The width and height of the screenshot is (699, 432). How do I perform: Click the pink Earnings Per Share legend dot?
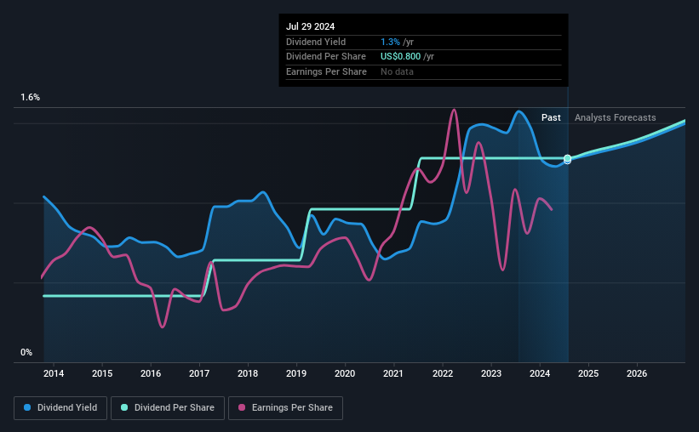click(x=242, y=407)
